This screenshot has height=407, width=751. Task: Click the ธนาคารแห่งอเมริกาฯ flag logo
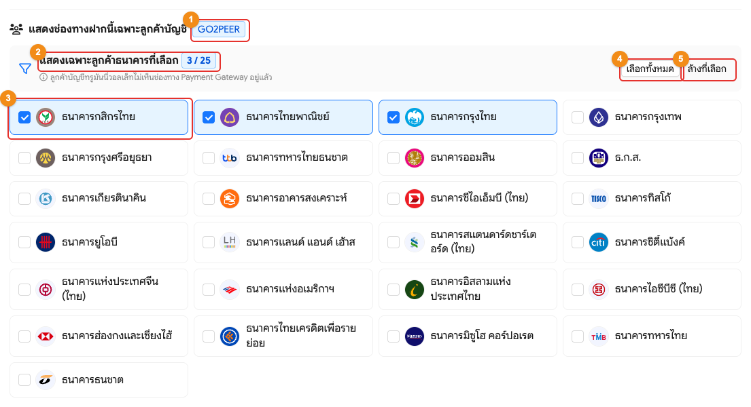[230, 290]
